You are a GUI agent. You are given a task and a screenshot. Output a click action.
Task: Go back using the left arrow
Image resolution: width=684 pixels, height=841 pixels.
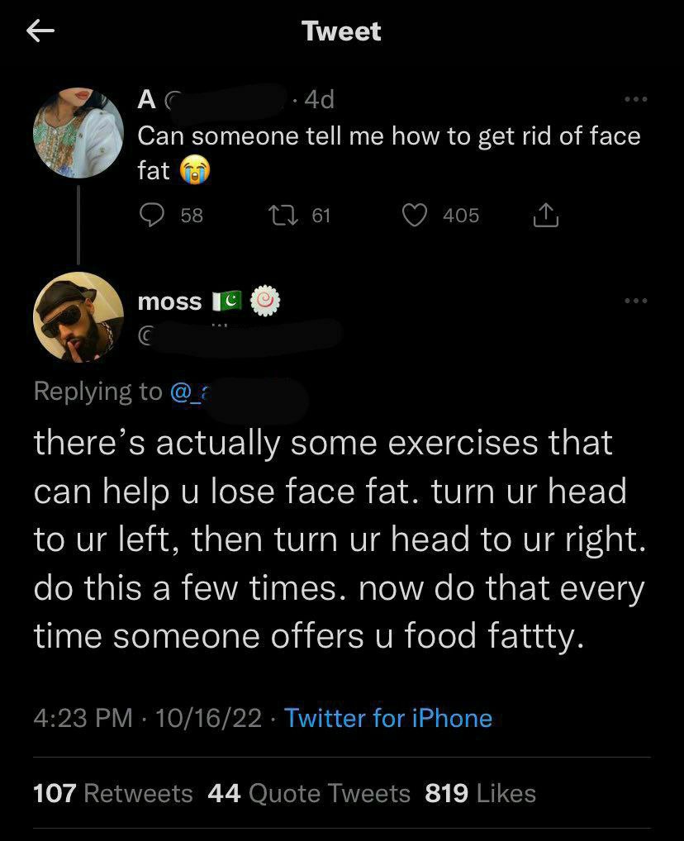(x=40, y=31)
